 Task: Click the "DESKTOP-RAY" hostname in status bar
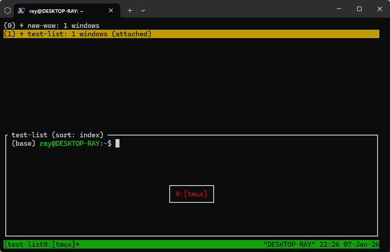point(289,244)
